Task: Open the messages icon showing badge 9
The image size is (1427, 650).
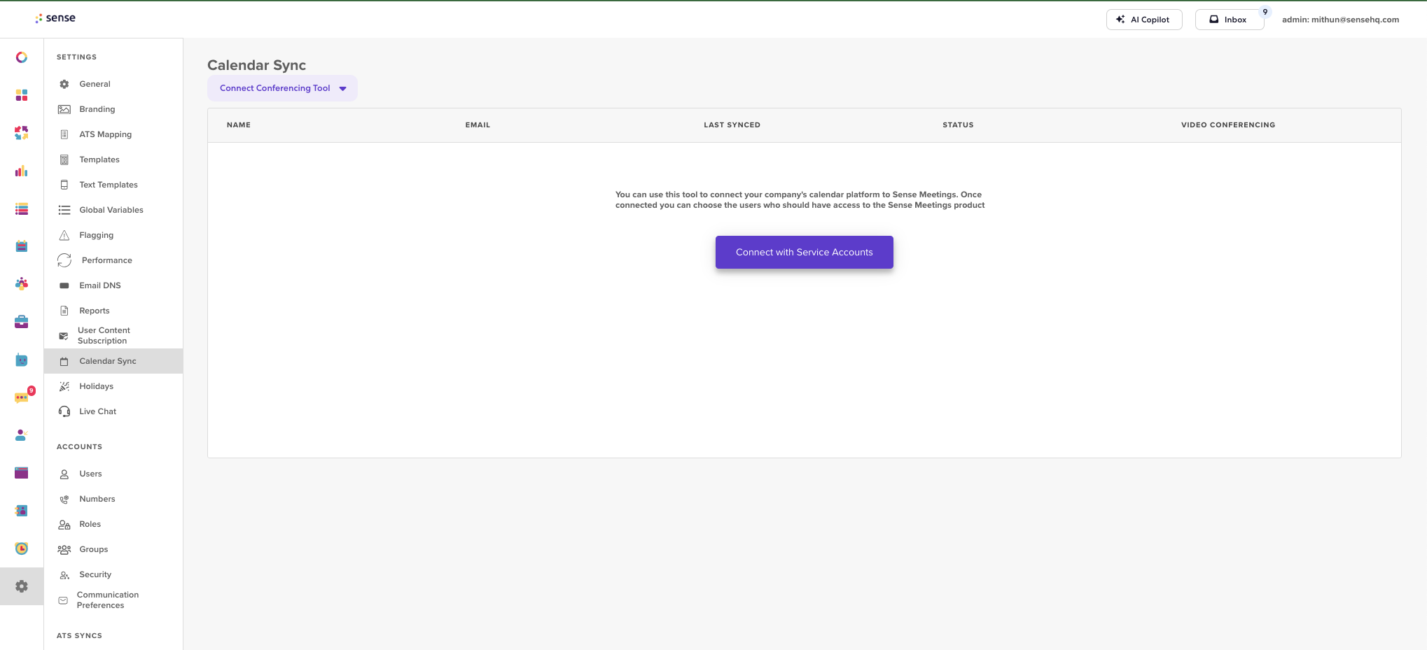Action: click(22, 397)
